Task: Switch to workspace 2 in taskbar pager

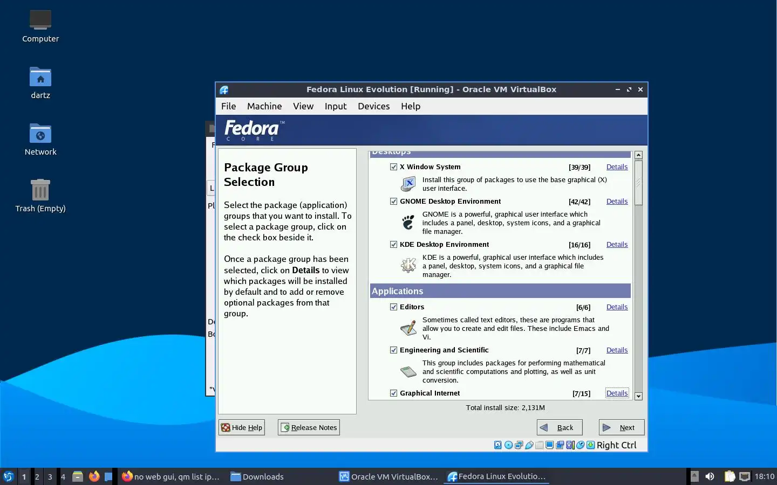Action: [x=37, y=476]
